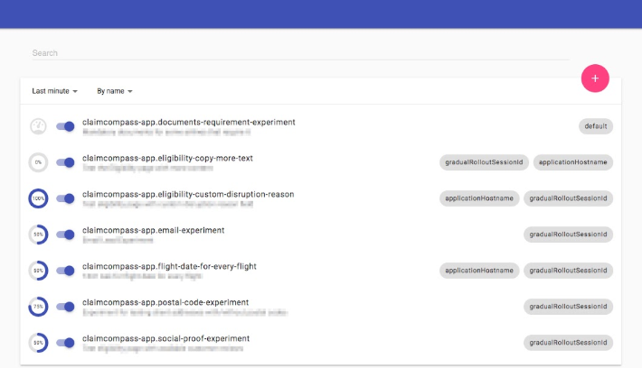642x368 pixels.
Task: Click the 50% circle beside email-experiment
Action: pos(38,235)
